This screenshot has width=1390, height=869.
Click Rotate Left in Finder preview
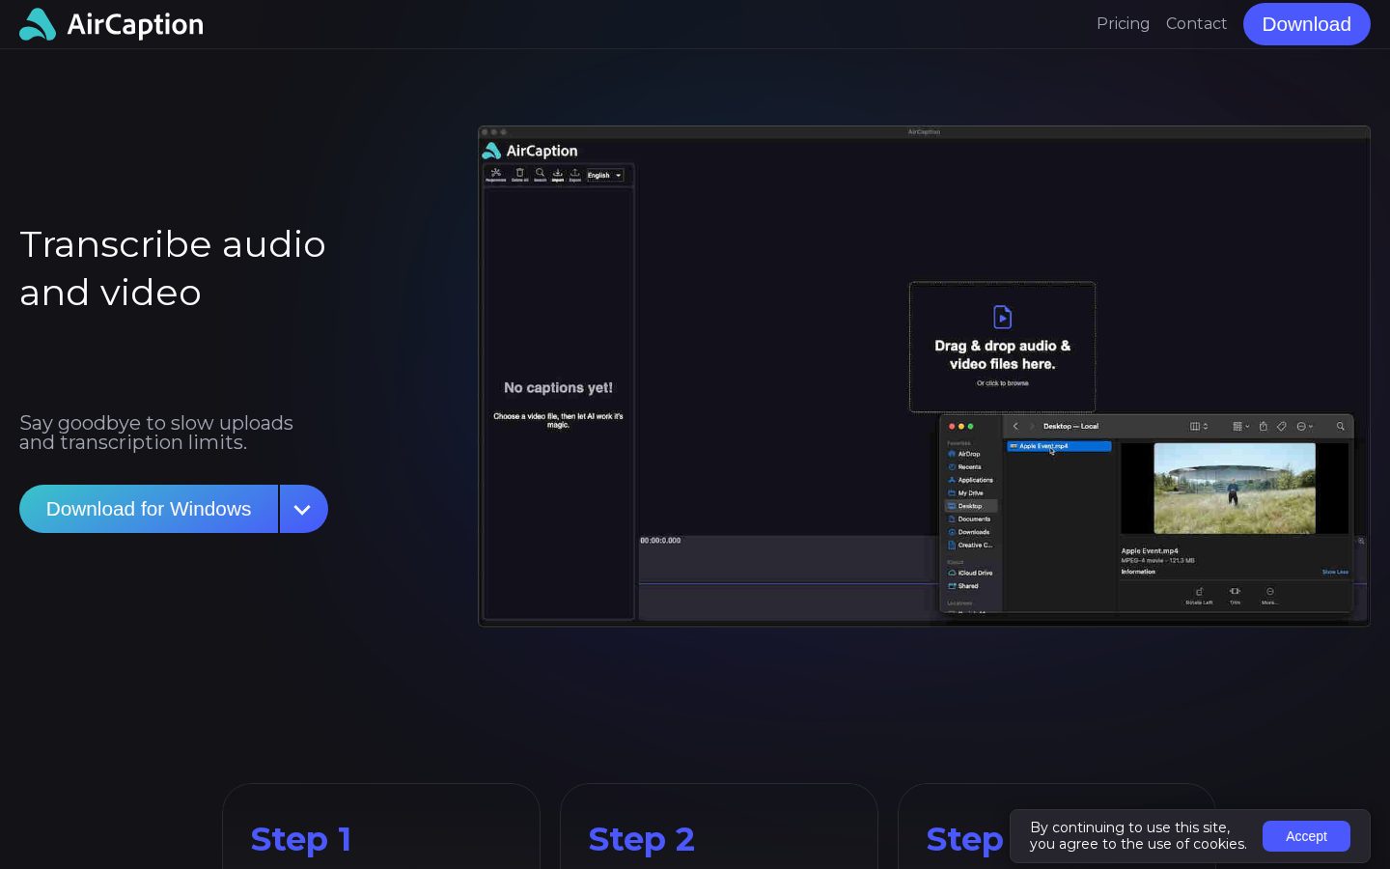click(x=1199, y=596)
